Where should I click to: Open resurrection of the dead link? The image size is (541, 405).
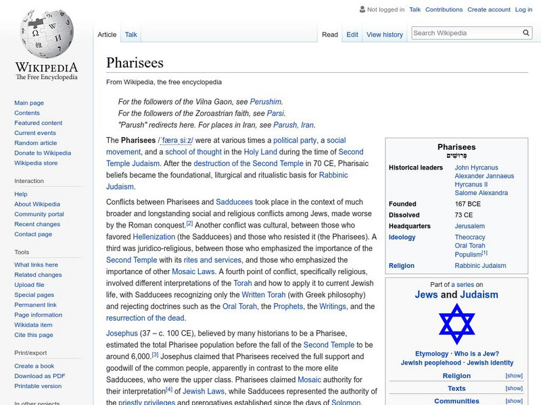145,318
